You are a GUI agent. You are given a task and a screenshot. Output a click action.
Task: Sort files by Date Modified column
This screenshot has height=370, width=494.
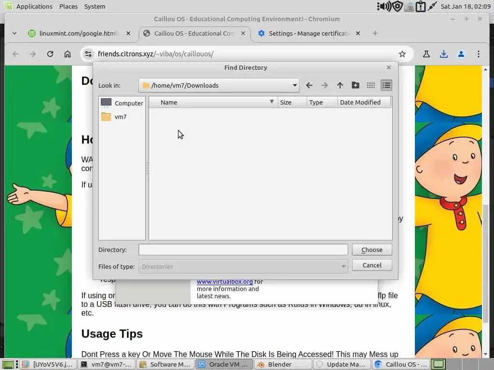click(x=364, y=102)
